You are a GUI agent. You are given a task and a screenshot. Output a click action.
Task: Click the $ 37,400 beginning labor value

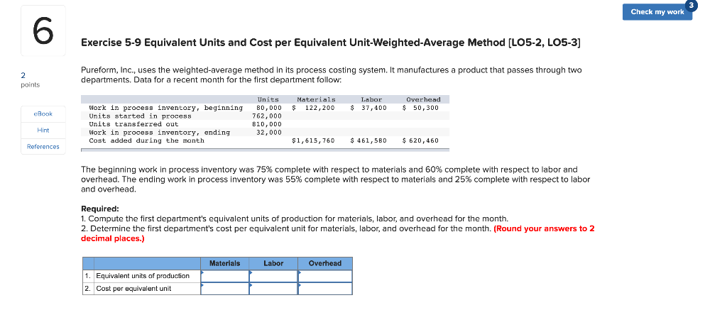368,108
